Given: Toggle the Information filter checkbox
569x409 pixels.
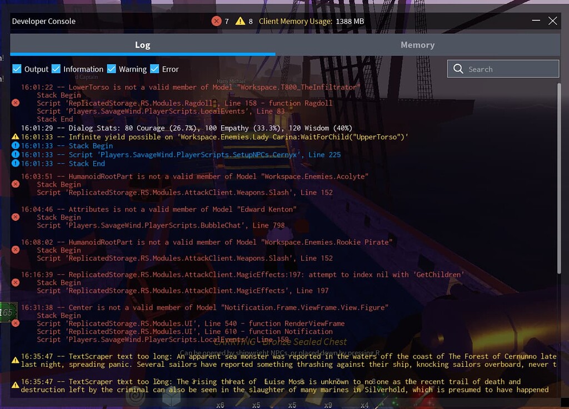Looking at the screenshot, I should point(56,69).
